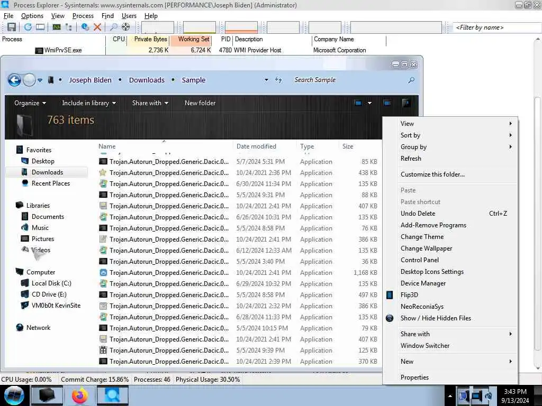Open the Options menu
The image size is (542, 406).
(x=32, y=16)
